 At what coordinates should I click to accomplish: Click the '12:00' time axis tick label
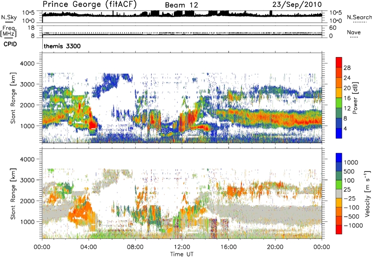pyautogui.click(x=182, y=247)
